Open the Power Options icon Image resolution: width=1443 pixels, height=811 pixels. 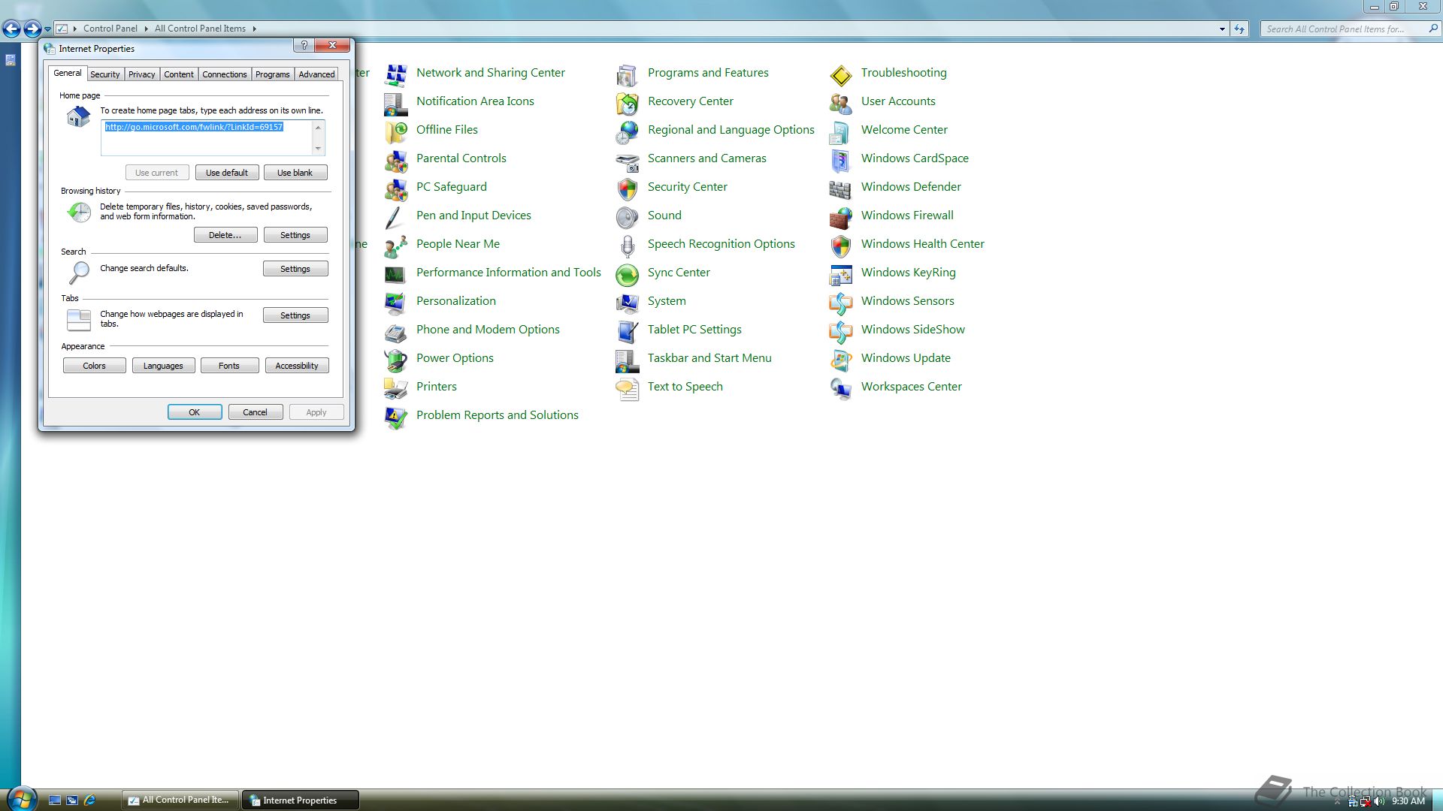395,360
